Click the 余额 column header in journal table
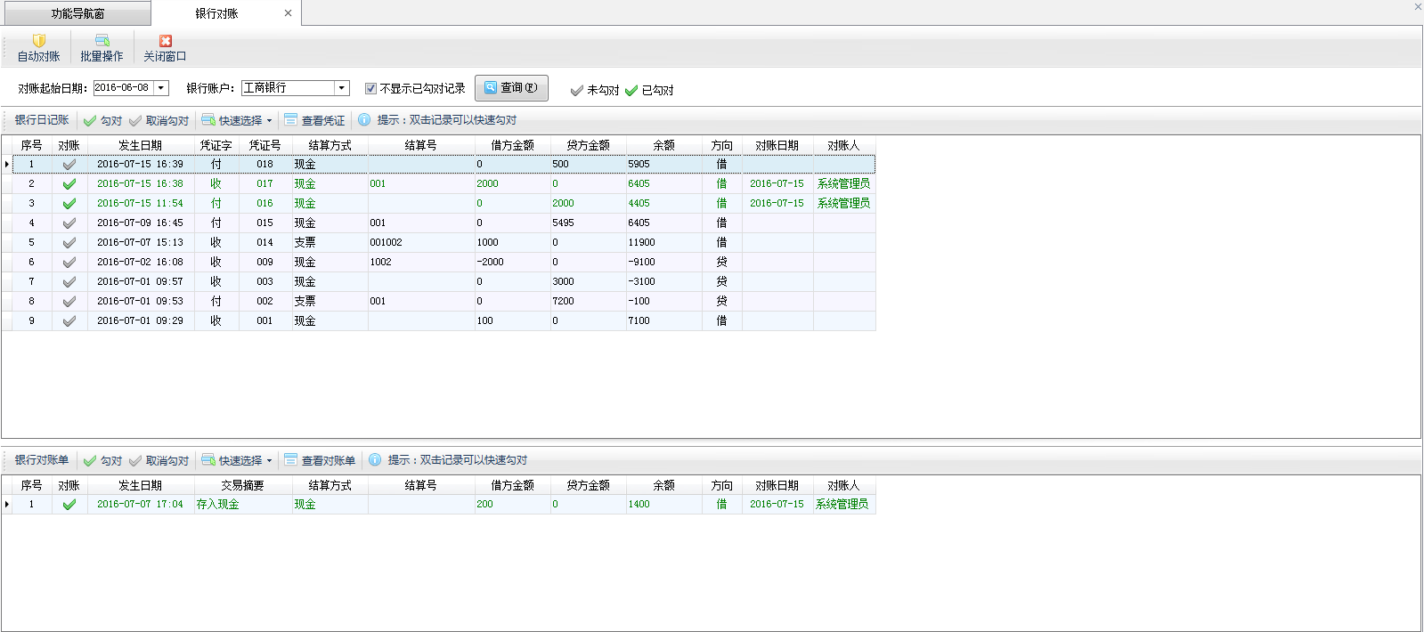Viewport: 1424px width, 632px height. pyautogui.click(x=663, y=145)
